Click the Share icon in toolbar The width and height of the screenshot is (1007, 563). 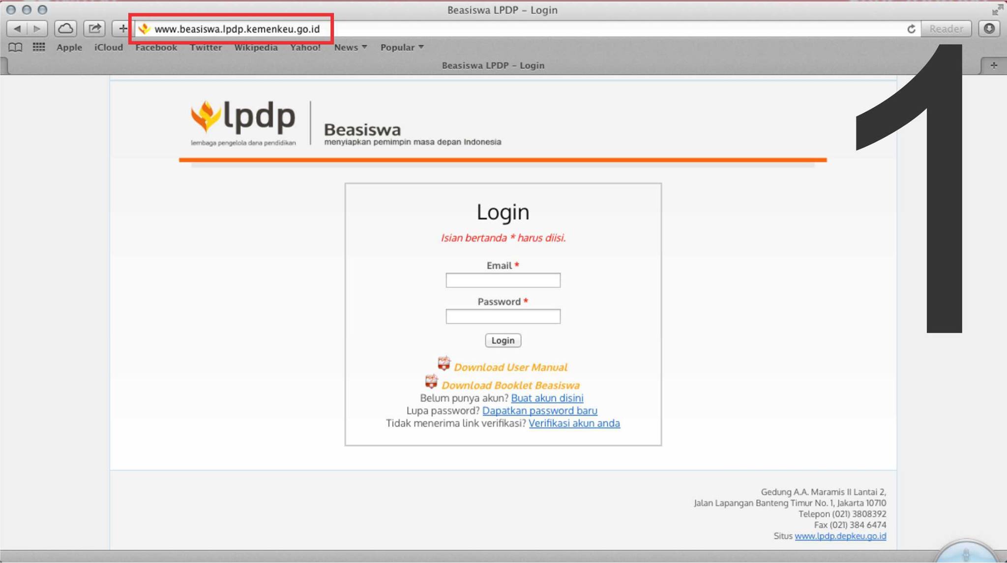(x=94, y=28)
